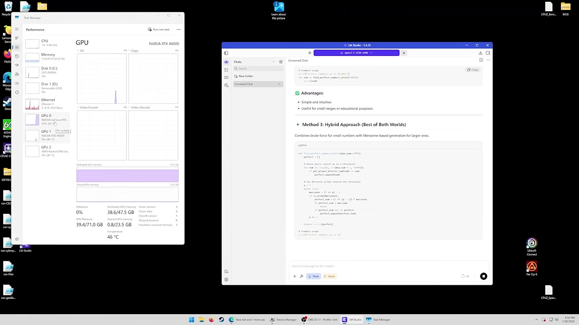The image size is (579, 325).
Task: Open the loaded qwen model selector dropdown
Action: (x=356, y=53)
